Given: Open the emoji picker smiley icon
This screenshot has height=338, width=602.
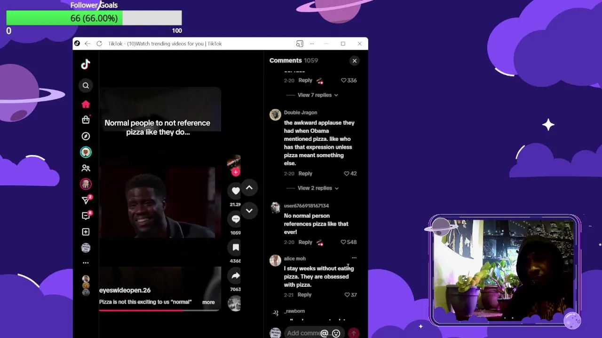Looking at the screenshot, I should [336, 333].
